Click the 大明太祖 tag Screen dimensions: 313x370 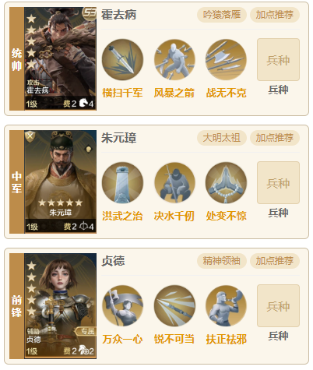click(222, 138)
